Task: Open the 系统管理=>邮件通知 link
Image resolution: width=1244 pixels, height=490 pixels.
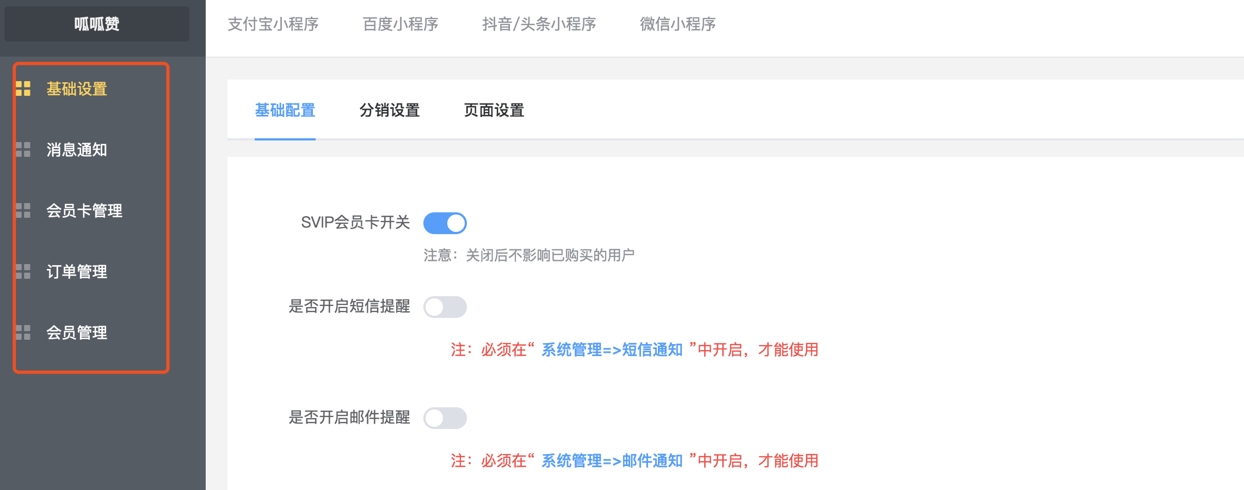Action: coord(612,461)
